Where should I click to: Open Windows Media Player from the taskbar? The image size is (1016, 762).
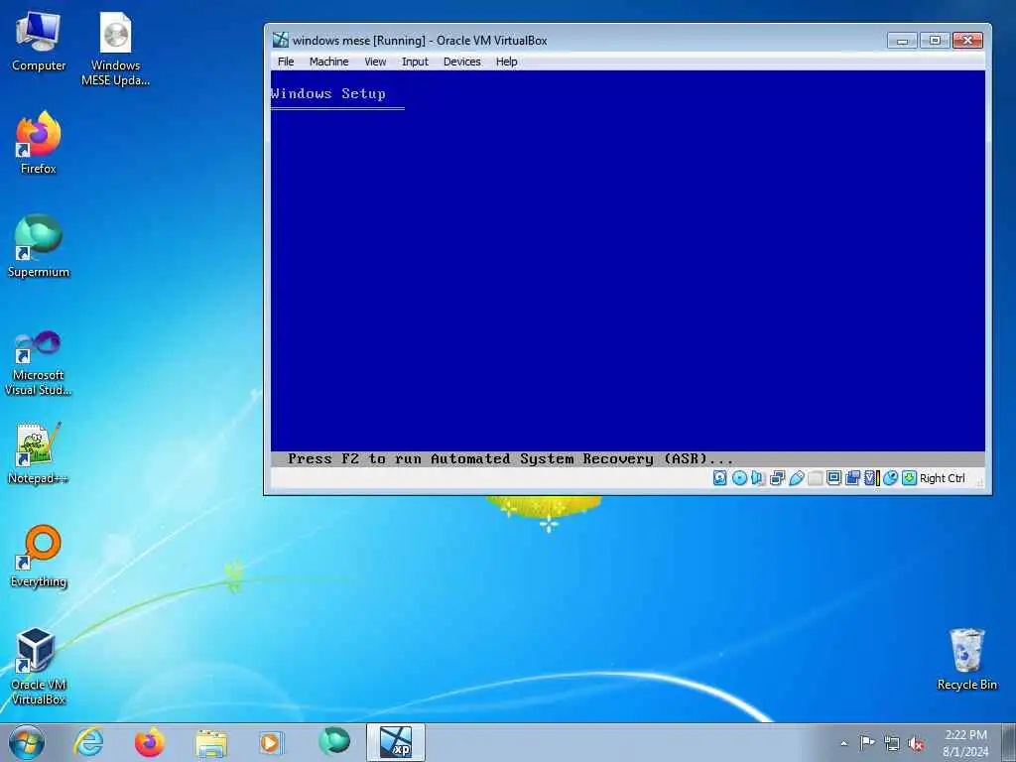click(x=271, y=742)
